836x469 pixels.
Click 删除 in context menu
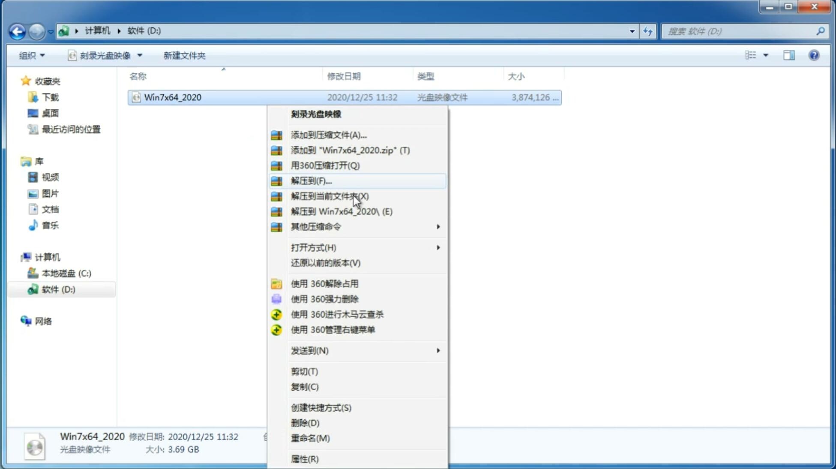pyautogui.click(x=304, y=422)
